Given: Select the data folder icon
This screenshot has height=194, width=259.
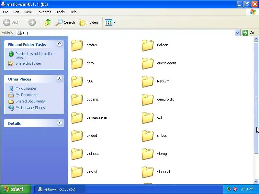Looking at the screenshot, I should (x=77, y=63).
